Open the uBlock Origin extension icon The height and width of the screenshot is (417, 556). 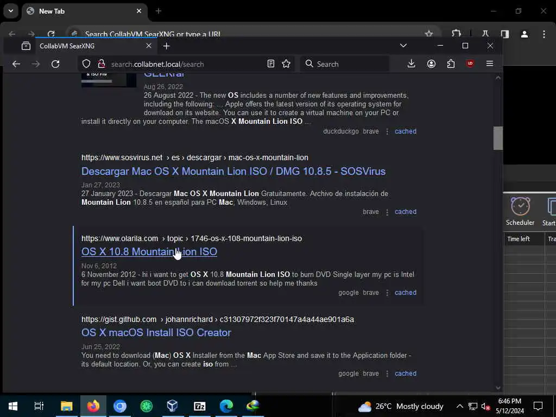coord(470,64)
